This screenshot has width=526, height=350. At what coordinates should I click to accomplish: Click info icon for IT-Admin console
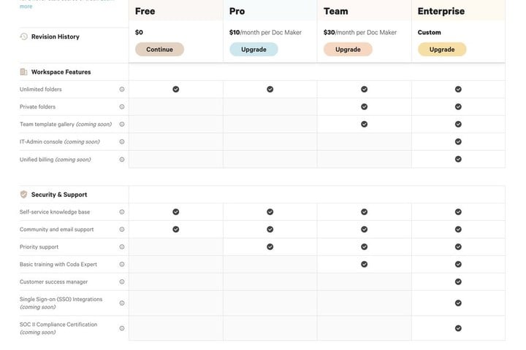[x=122, y=141]
